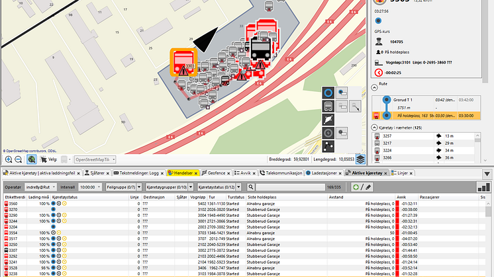Click the delay clock icon by -00:02:25
494x277 pixels.
[x=378, y=73]
